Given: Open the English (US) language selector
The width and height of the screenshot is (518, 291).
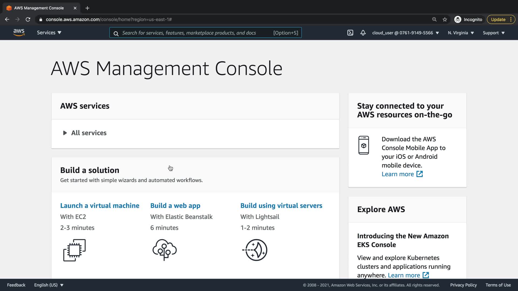Looking at the screenshot, I should point(49,285).
